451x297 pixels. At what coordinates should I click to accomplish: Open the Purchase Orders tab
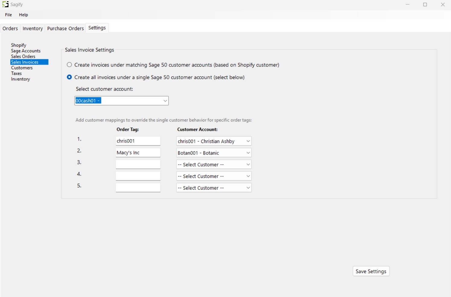[65, 28]
